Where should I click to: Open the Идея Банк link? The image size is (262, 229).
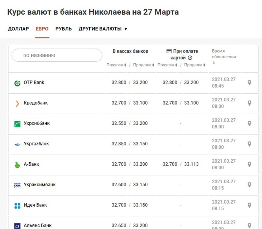[35, 205]
